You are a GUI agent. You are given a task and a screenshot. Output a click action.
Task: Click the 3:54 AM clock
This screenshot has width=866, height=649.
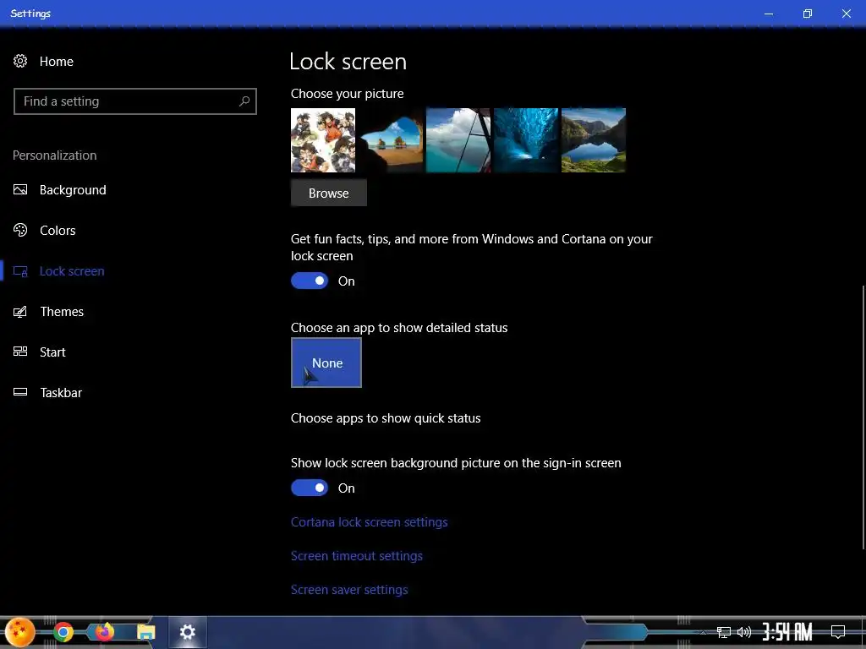tap(787, 632)
